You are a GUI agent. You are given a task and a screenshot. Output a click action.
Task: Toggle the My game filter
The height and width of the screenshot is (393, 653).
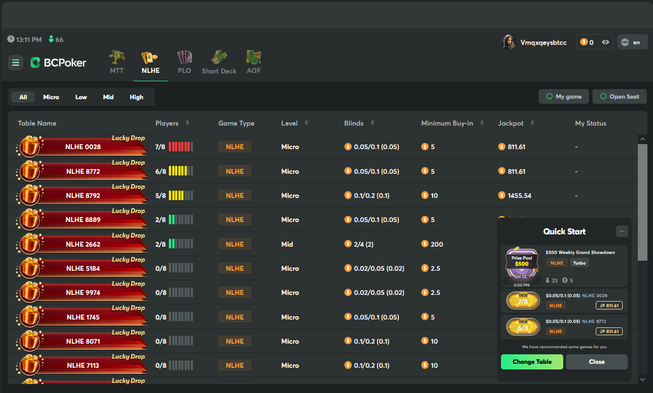tap(564, 96)
